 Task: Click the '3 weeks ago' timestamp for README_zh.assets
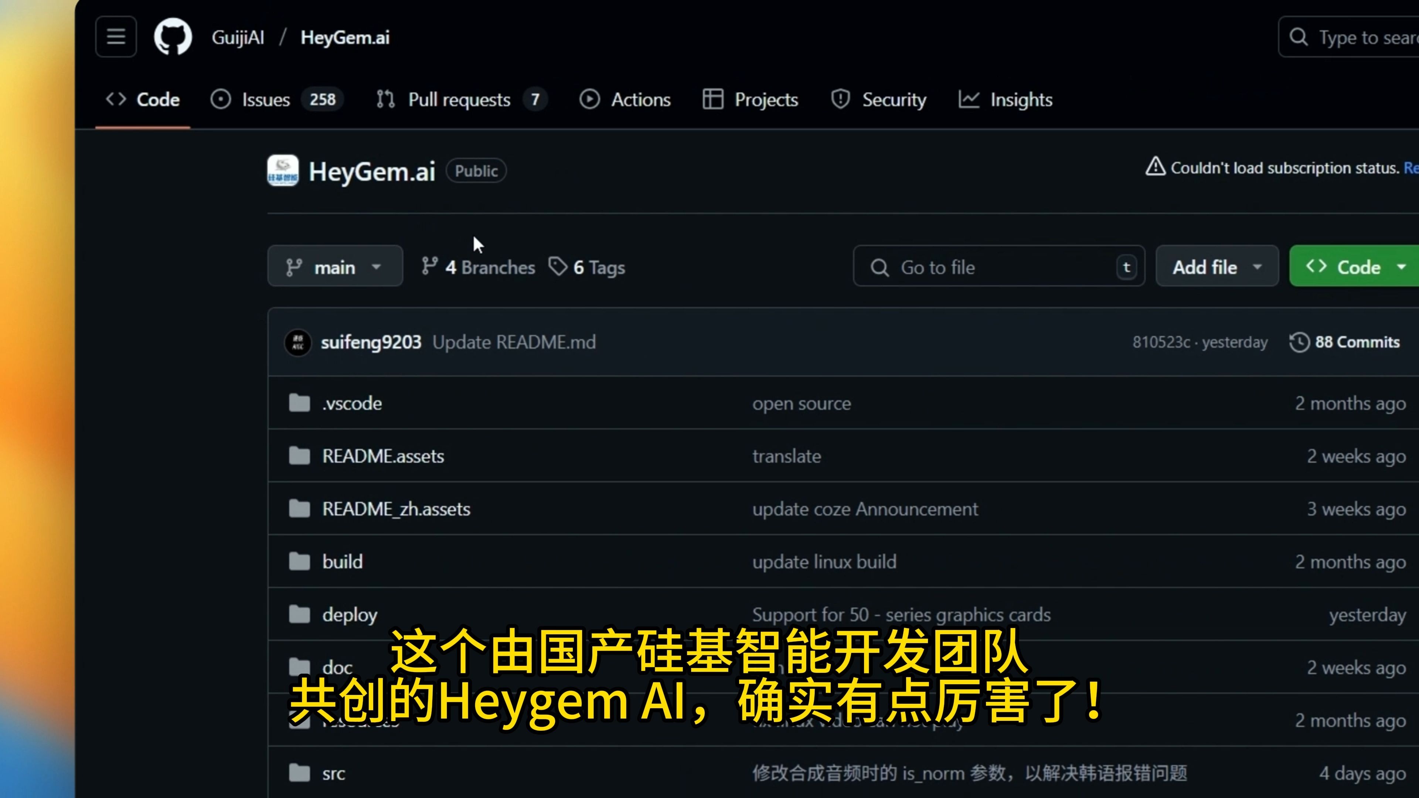pos(1357,509)
